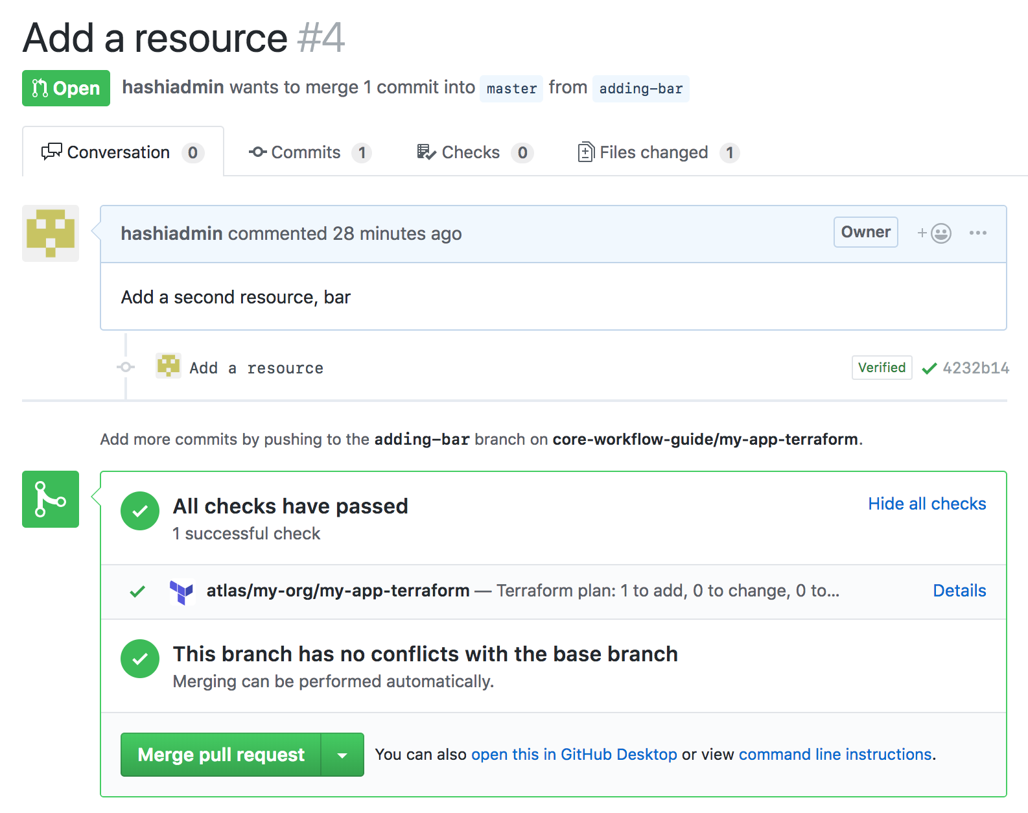View command line instructions link
The image size is (1028, 813).
[835, 755]
